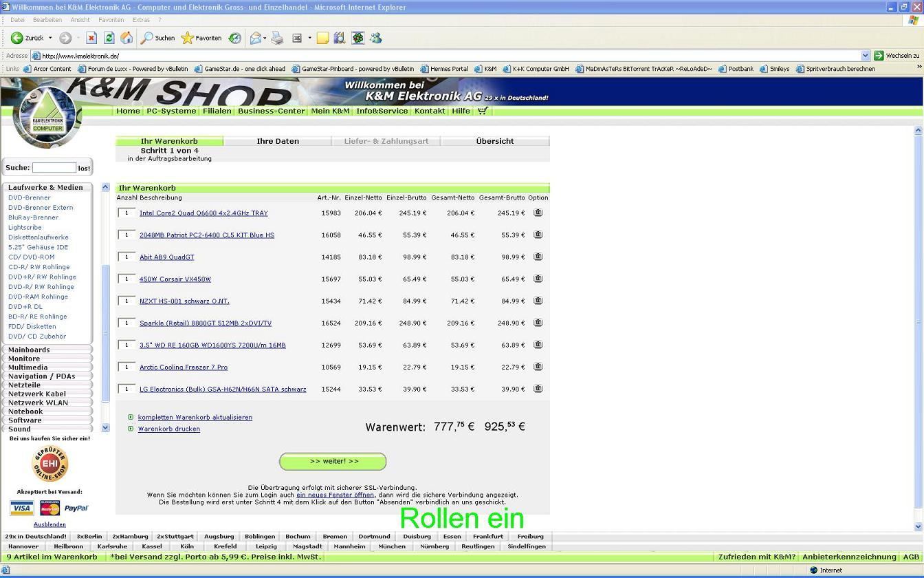This screenshot has height=578, width=924.
Task: Remove 2048MB Patriot RAM kit with trash icon
Action: (538, 235)
